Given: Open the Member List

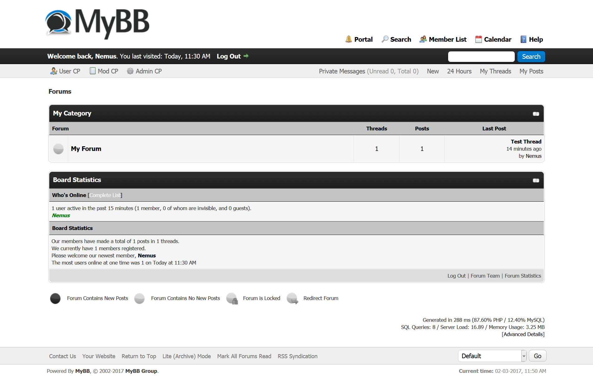Looking at the screenshot, I should point(448,39).
